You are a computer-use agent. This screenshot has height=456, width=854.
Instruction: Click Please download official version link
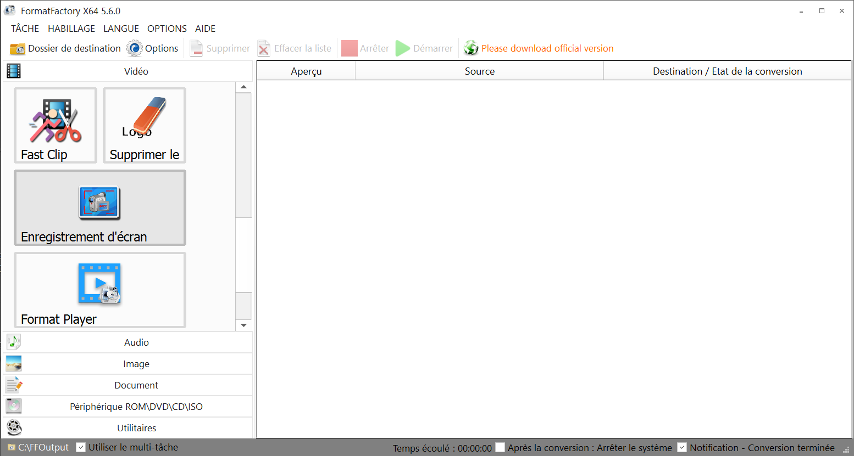pos(547,48)
